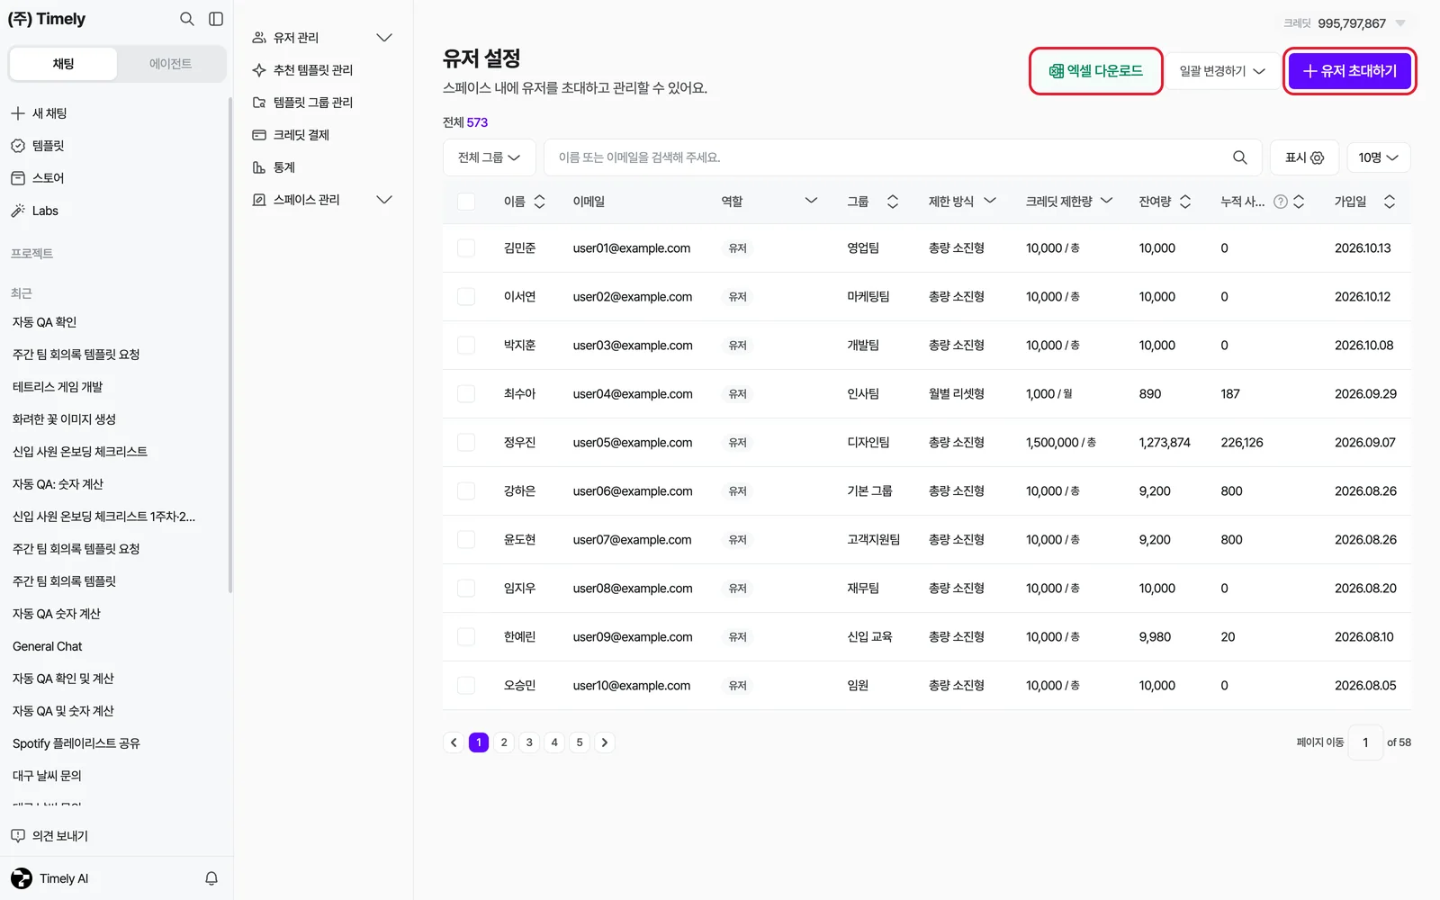
Task: Go to page 3
Action: (x=529, y=742)
